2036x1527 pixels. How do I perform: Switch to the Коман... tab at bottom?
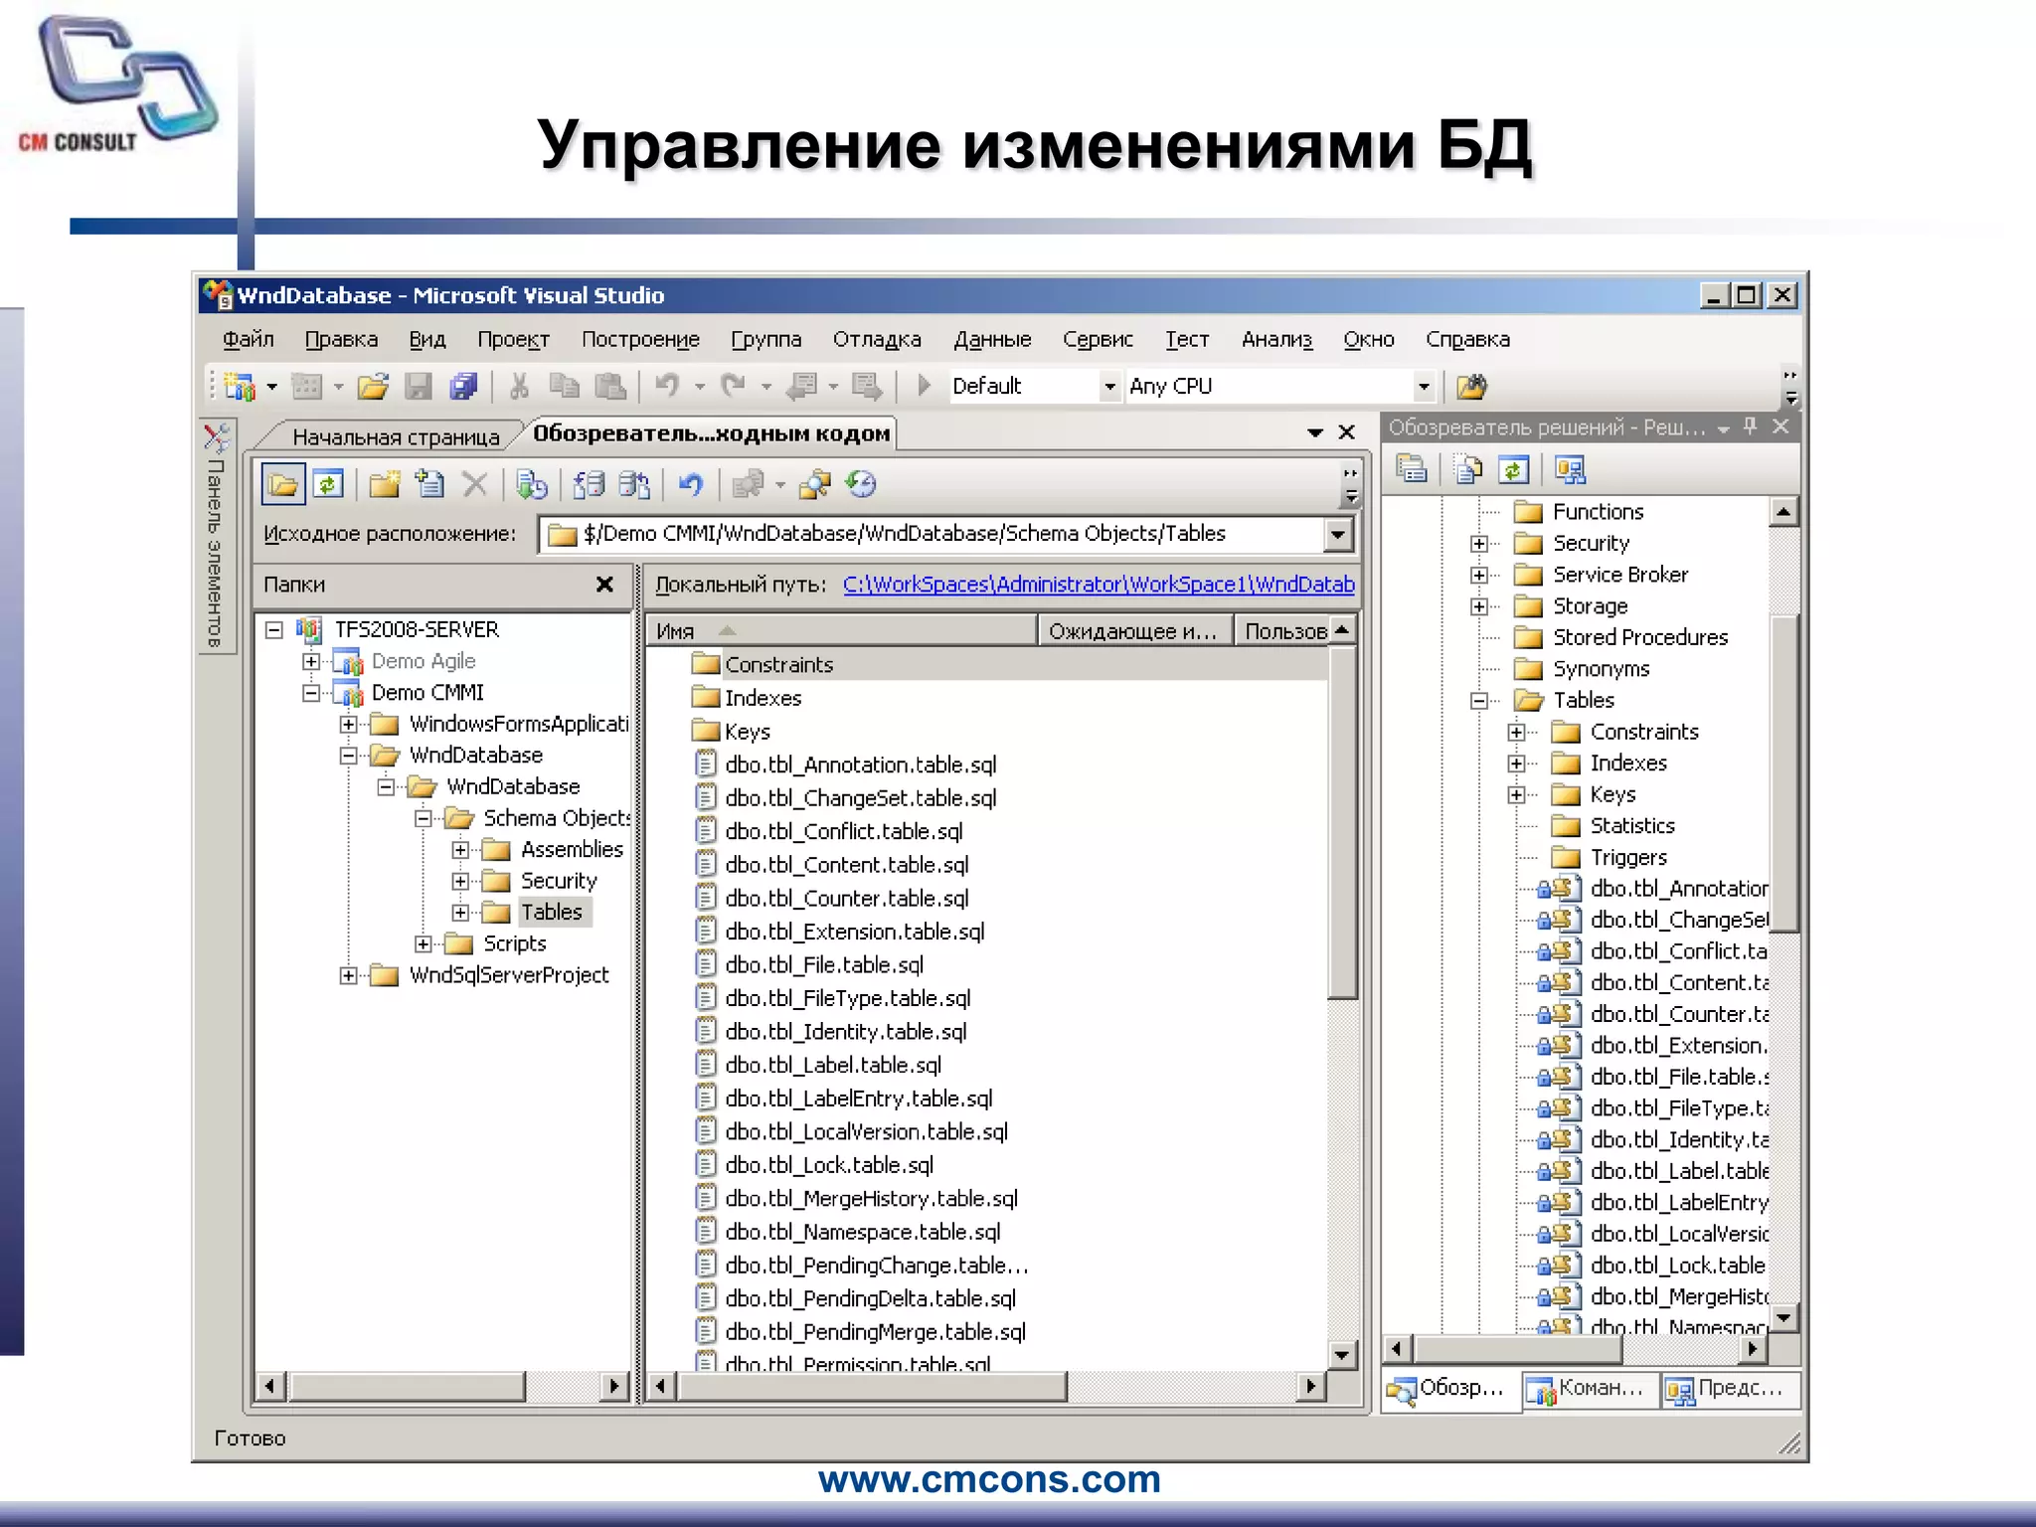tap(1591, 1388)
